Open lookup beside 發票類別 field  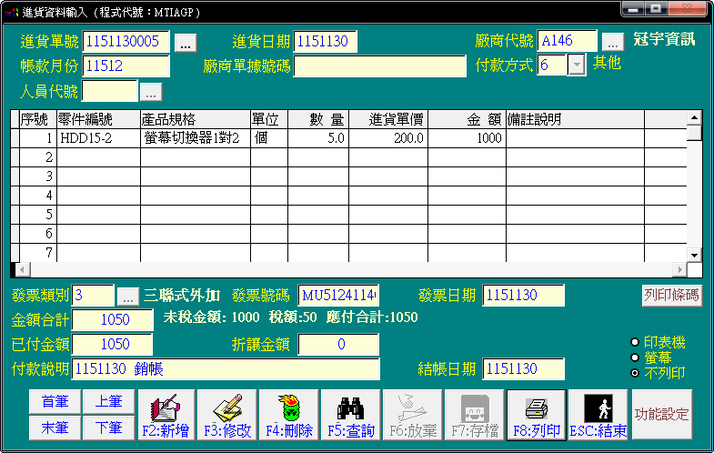[x=128, y=297]
